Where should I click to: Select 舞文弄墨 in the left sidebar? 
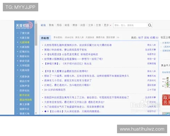click(24, 104)
